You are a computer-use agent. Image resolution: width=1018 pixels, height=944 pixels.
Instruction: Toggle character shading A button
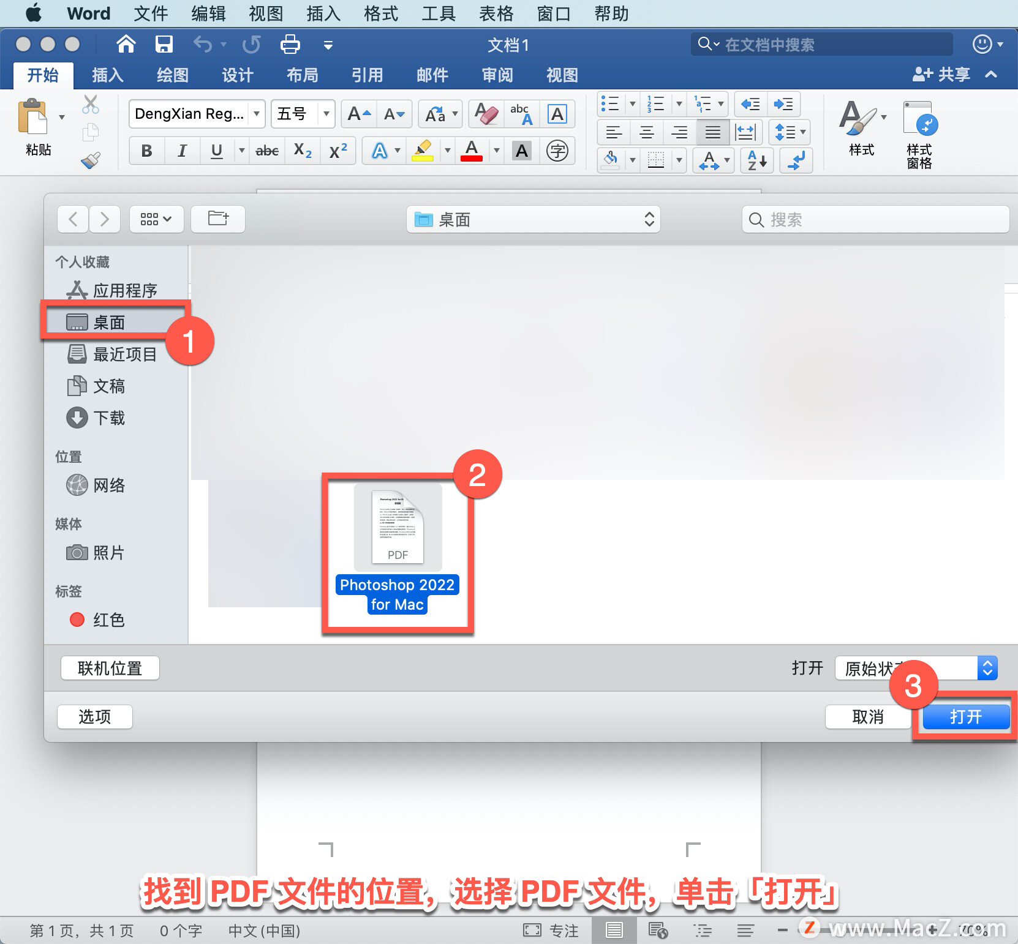(521, 151)
